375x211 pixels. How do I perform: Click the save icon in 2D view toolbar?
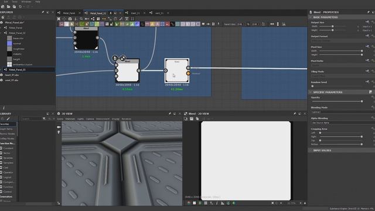192,118
